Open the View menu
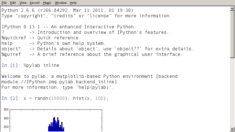Image resolution: width=235 pixels, height=132 pixels. coord(23,3)
